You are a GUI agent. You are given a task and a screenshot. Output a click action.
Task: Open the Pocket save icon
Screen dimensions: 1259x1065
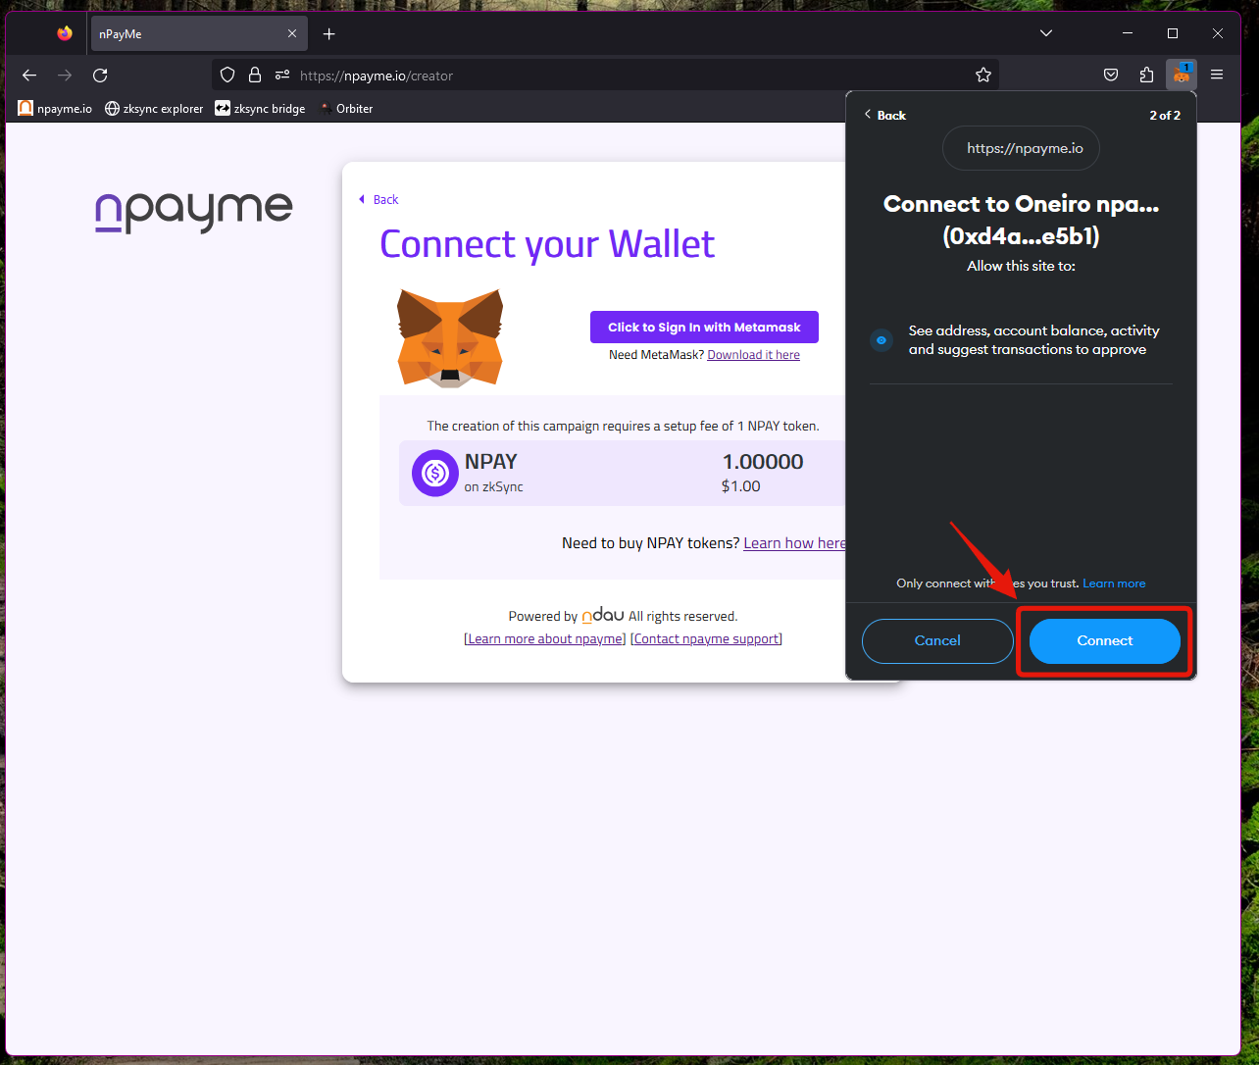[x=1111, y=75]
